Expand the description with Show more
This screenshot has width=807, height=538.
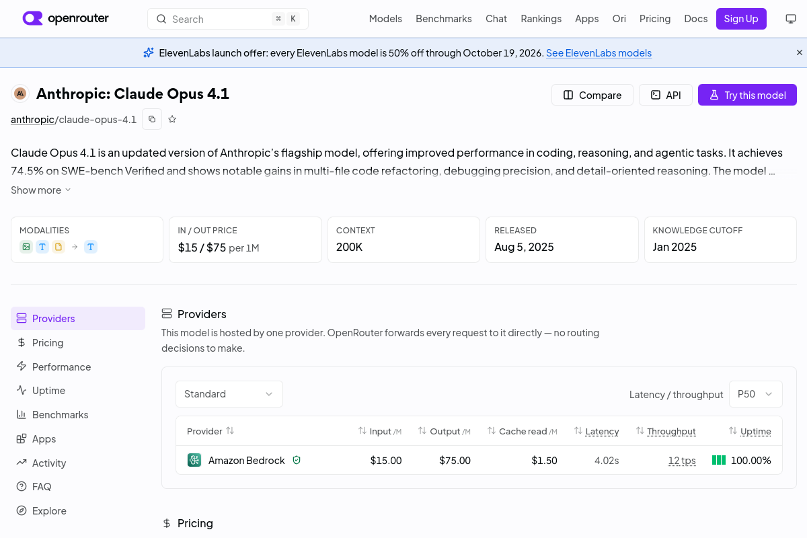pos(41,190)
